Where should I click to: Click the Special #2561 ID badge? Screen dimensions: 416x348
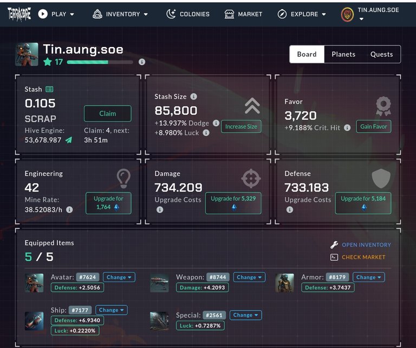(x=214, y=315)
